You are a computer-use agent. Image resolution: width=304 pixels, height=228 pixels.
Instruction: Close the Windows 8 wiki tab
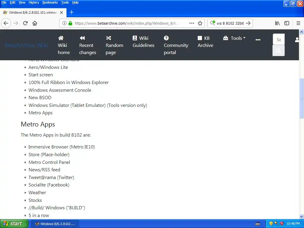pyautogui.click(x=61, y=12)
